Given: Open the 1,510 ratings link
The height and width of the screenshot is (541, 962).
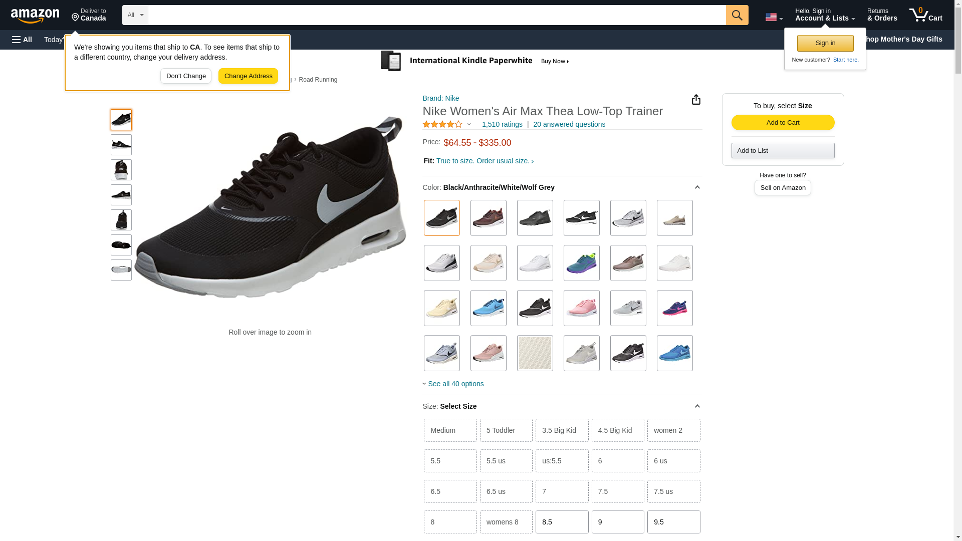Looking at the screenshot, I should [x=502, y=124].
